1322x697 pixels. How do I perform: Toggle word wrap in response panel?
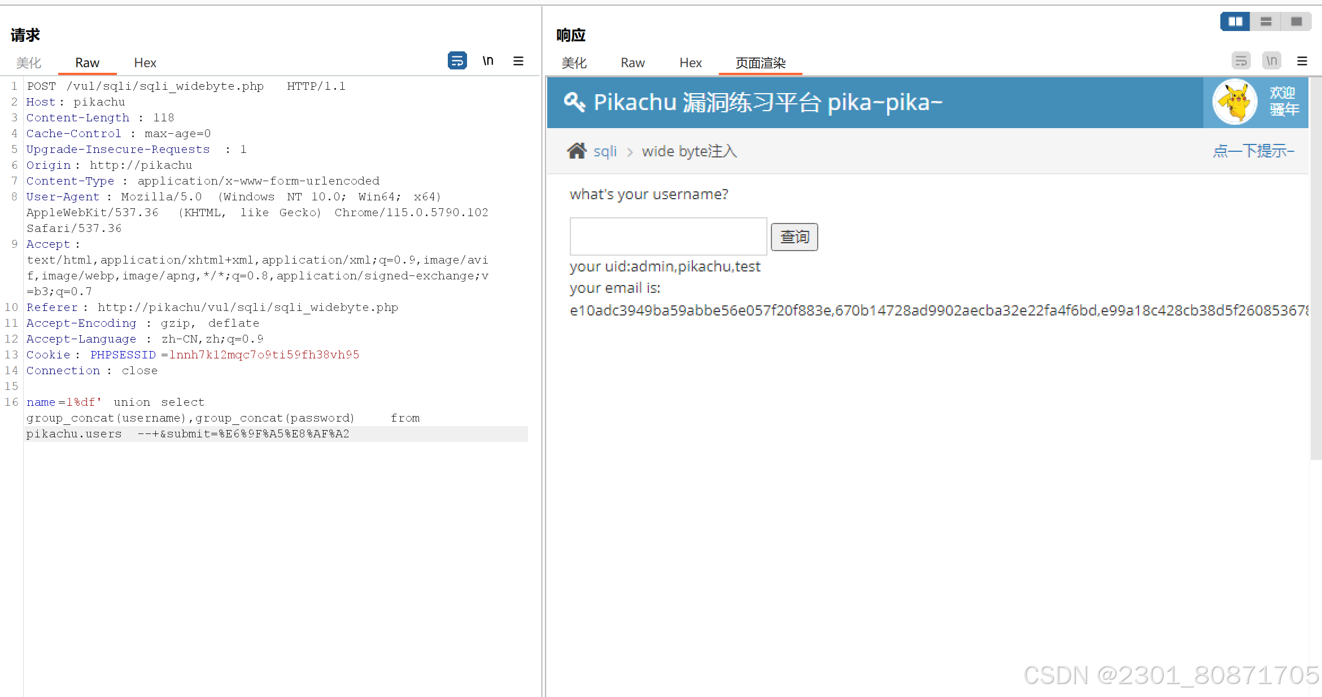pyautogui.click(x=1241, y=60)
